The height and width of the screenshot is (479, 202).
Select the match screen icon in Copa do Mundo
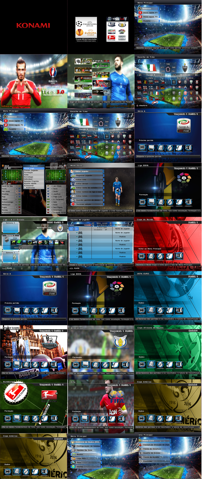tap(142, 256)
